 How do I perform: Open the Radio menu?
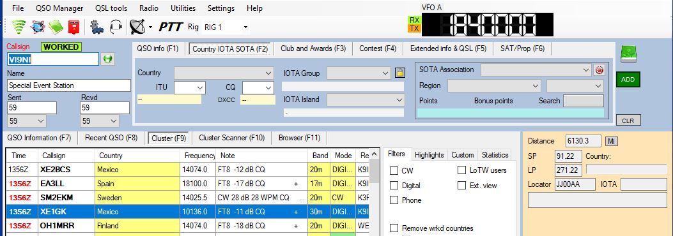(x=148, y=8)
